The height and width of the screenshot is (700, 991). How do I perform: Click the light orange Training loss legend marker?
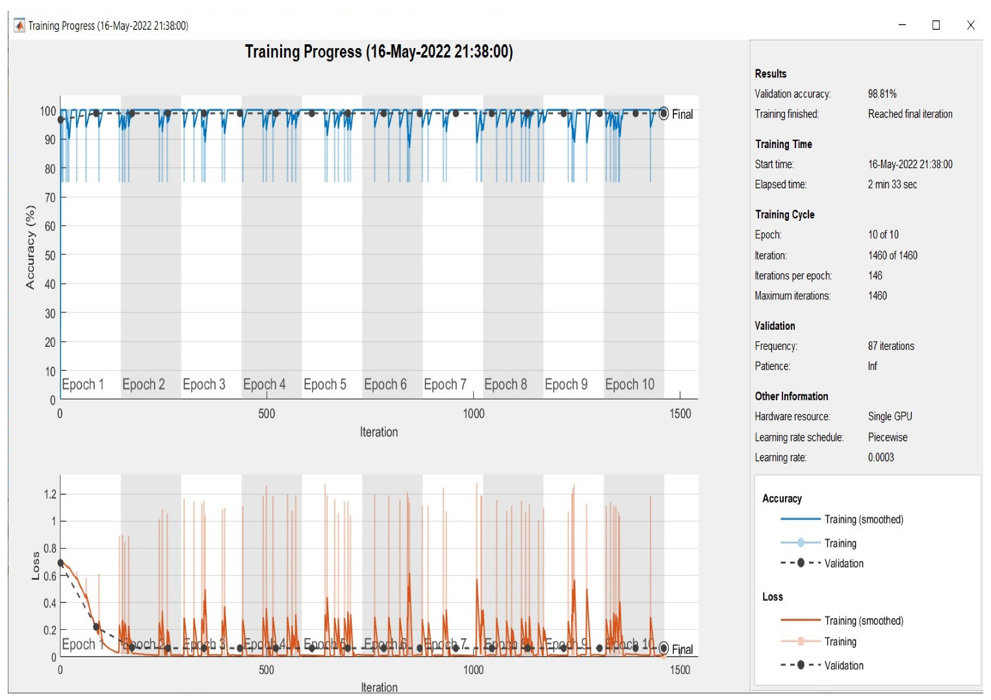pos(801,642)
